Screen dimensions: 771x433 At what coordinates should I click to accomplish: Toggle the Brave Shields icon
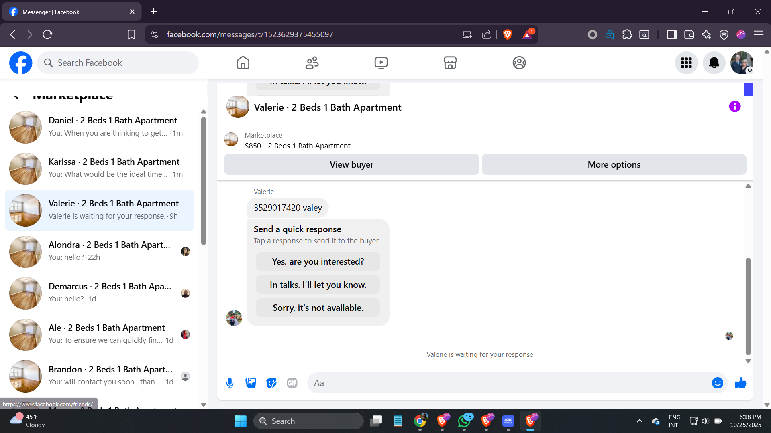tap(507, 35)
